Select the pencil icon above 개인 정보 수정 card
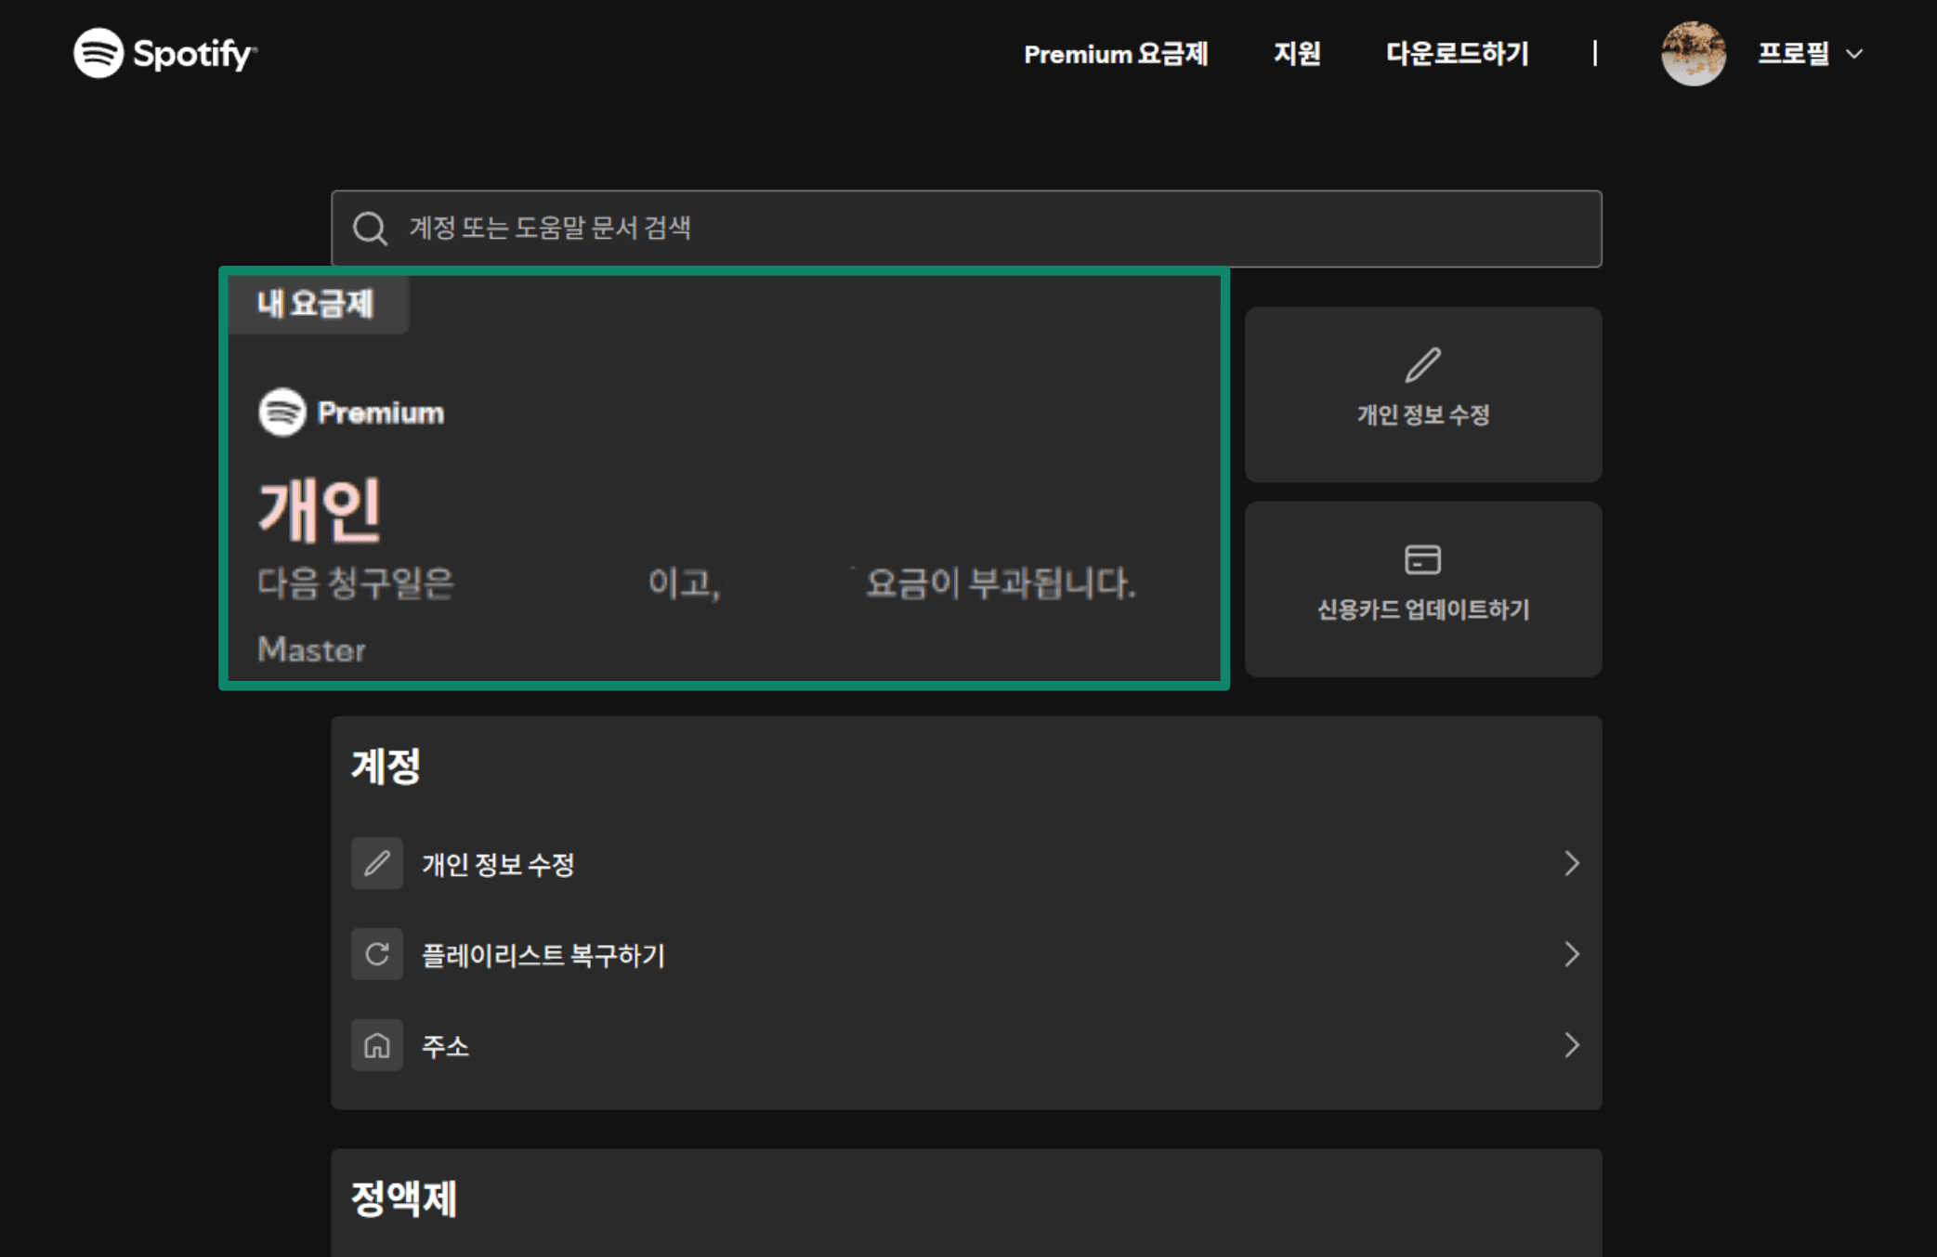The height and width of the screenshot is (1257, 1937). (1422, 364)
